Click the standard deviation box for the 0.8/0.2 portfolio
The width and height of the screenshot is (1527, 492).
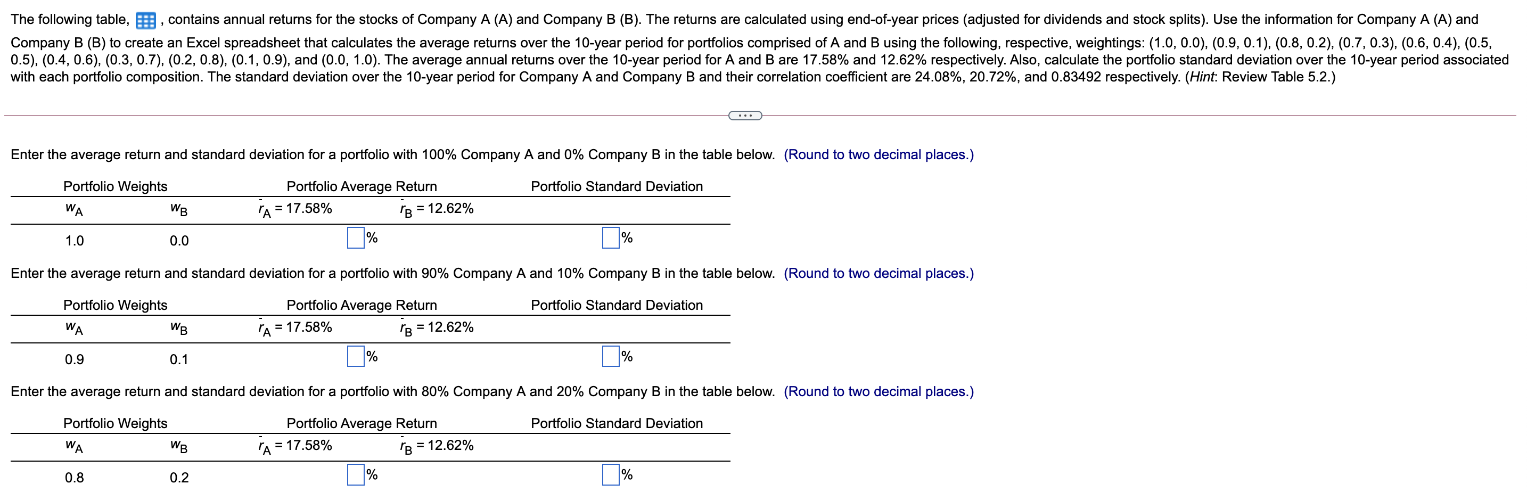click(x=611, y=474)
